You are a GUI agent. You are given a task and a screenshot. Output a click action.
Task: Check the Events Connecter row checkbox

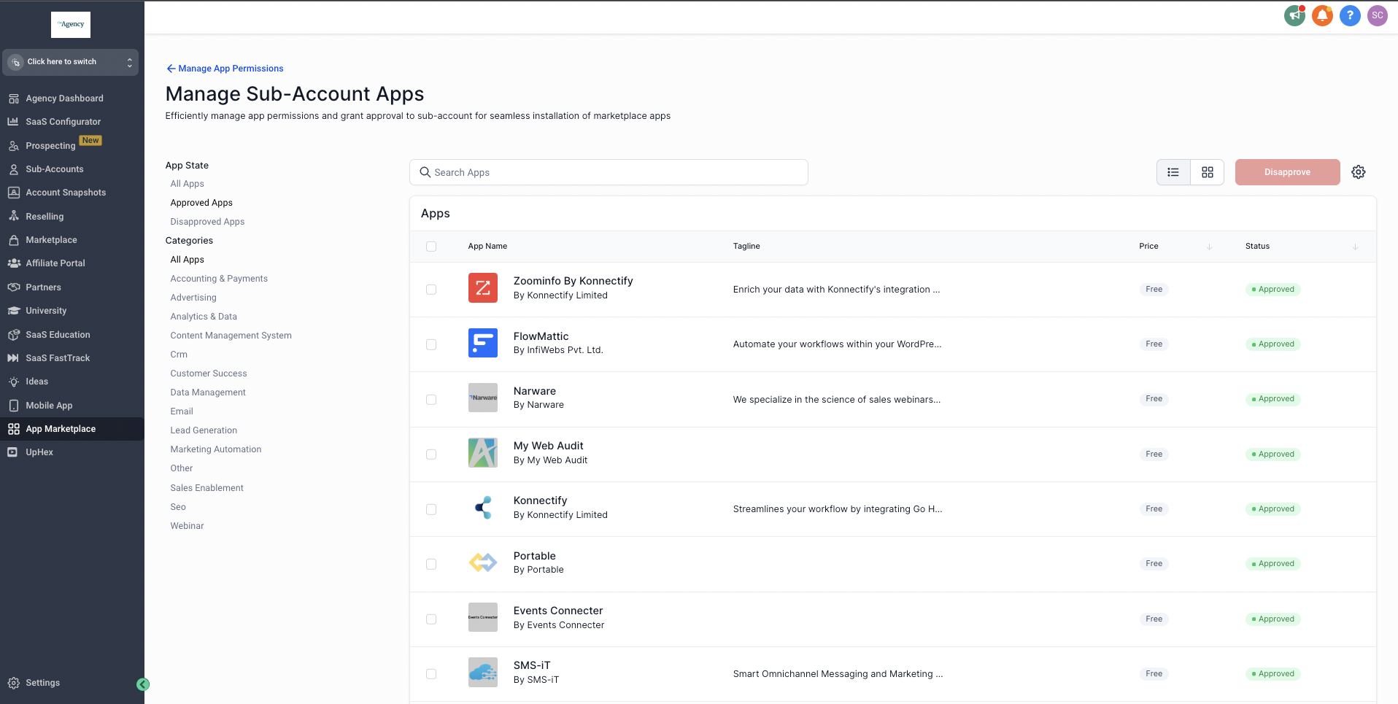(431, 619)
